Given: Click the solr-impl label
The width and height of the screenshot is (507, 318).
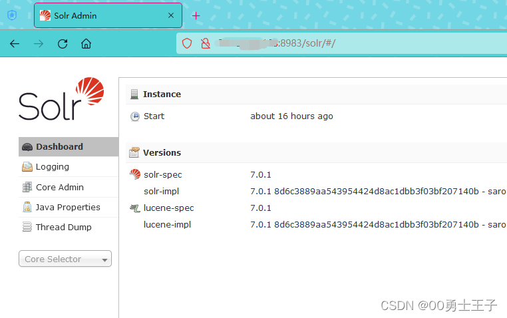Looking at the screenshot, I should (161, 192).
